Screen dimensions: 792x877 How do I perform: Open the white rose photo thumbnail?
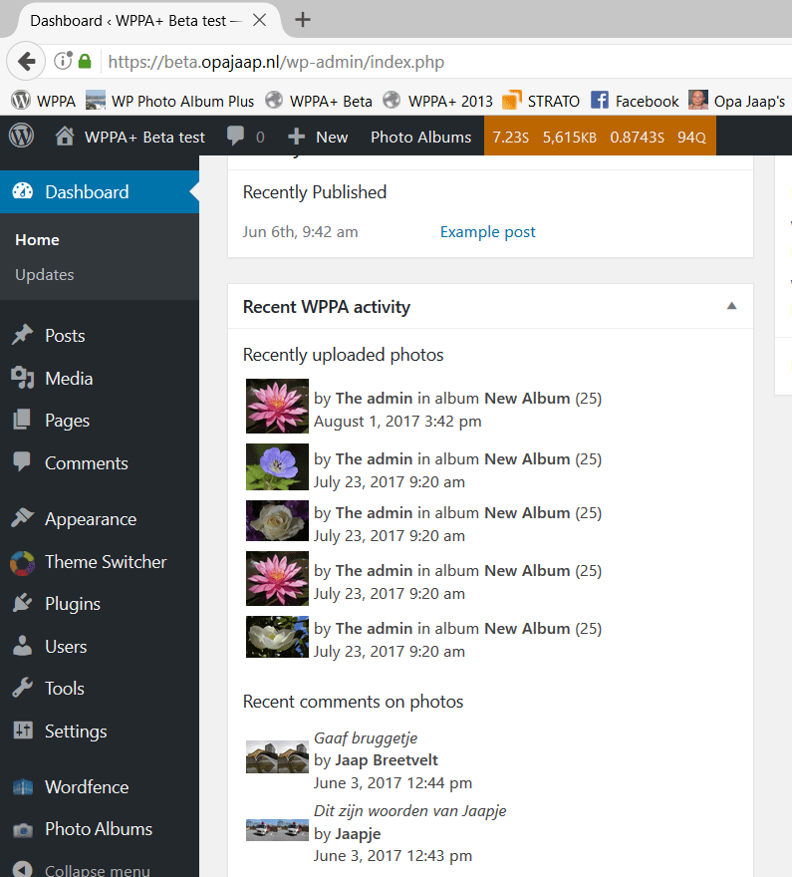click(x=277, y=520)
